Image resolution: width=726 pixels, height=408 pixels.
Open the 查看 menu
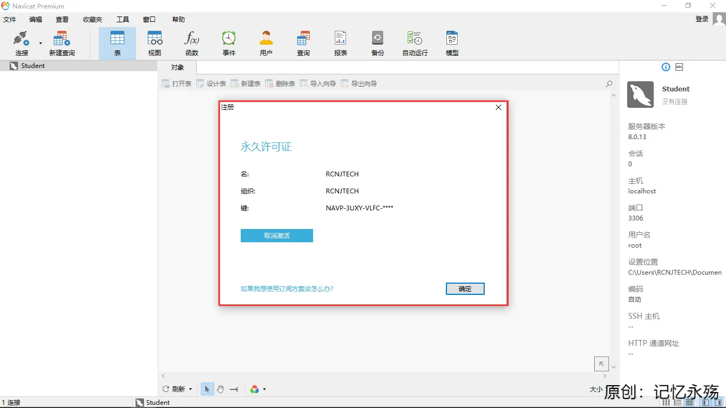[62, 20]
